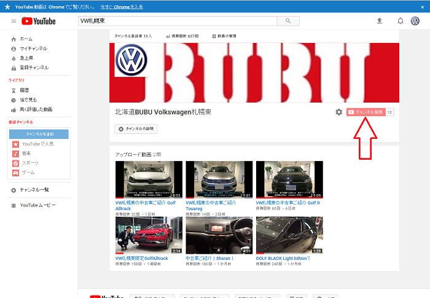Viewport: 430px width, 298px height.
Task: Click title GOLF BLACK Light Edtion？
Action: pyautogui.click(x=283, y=258)
